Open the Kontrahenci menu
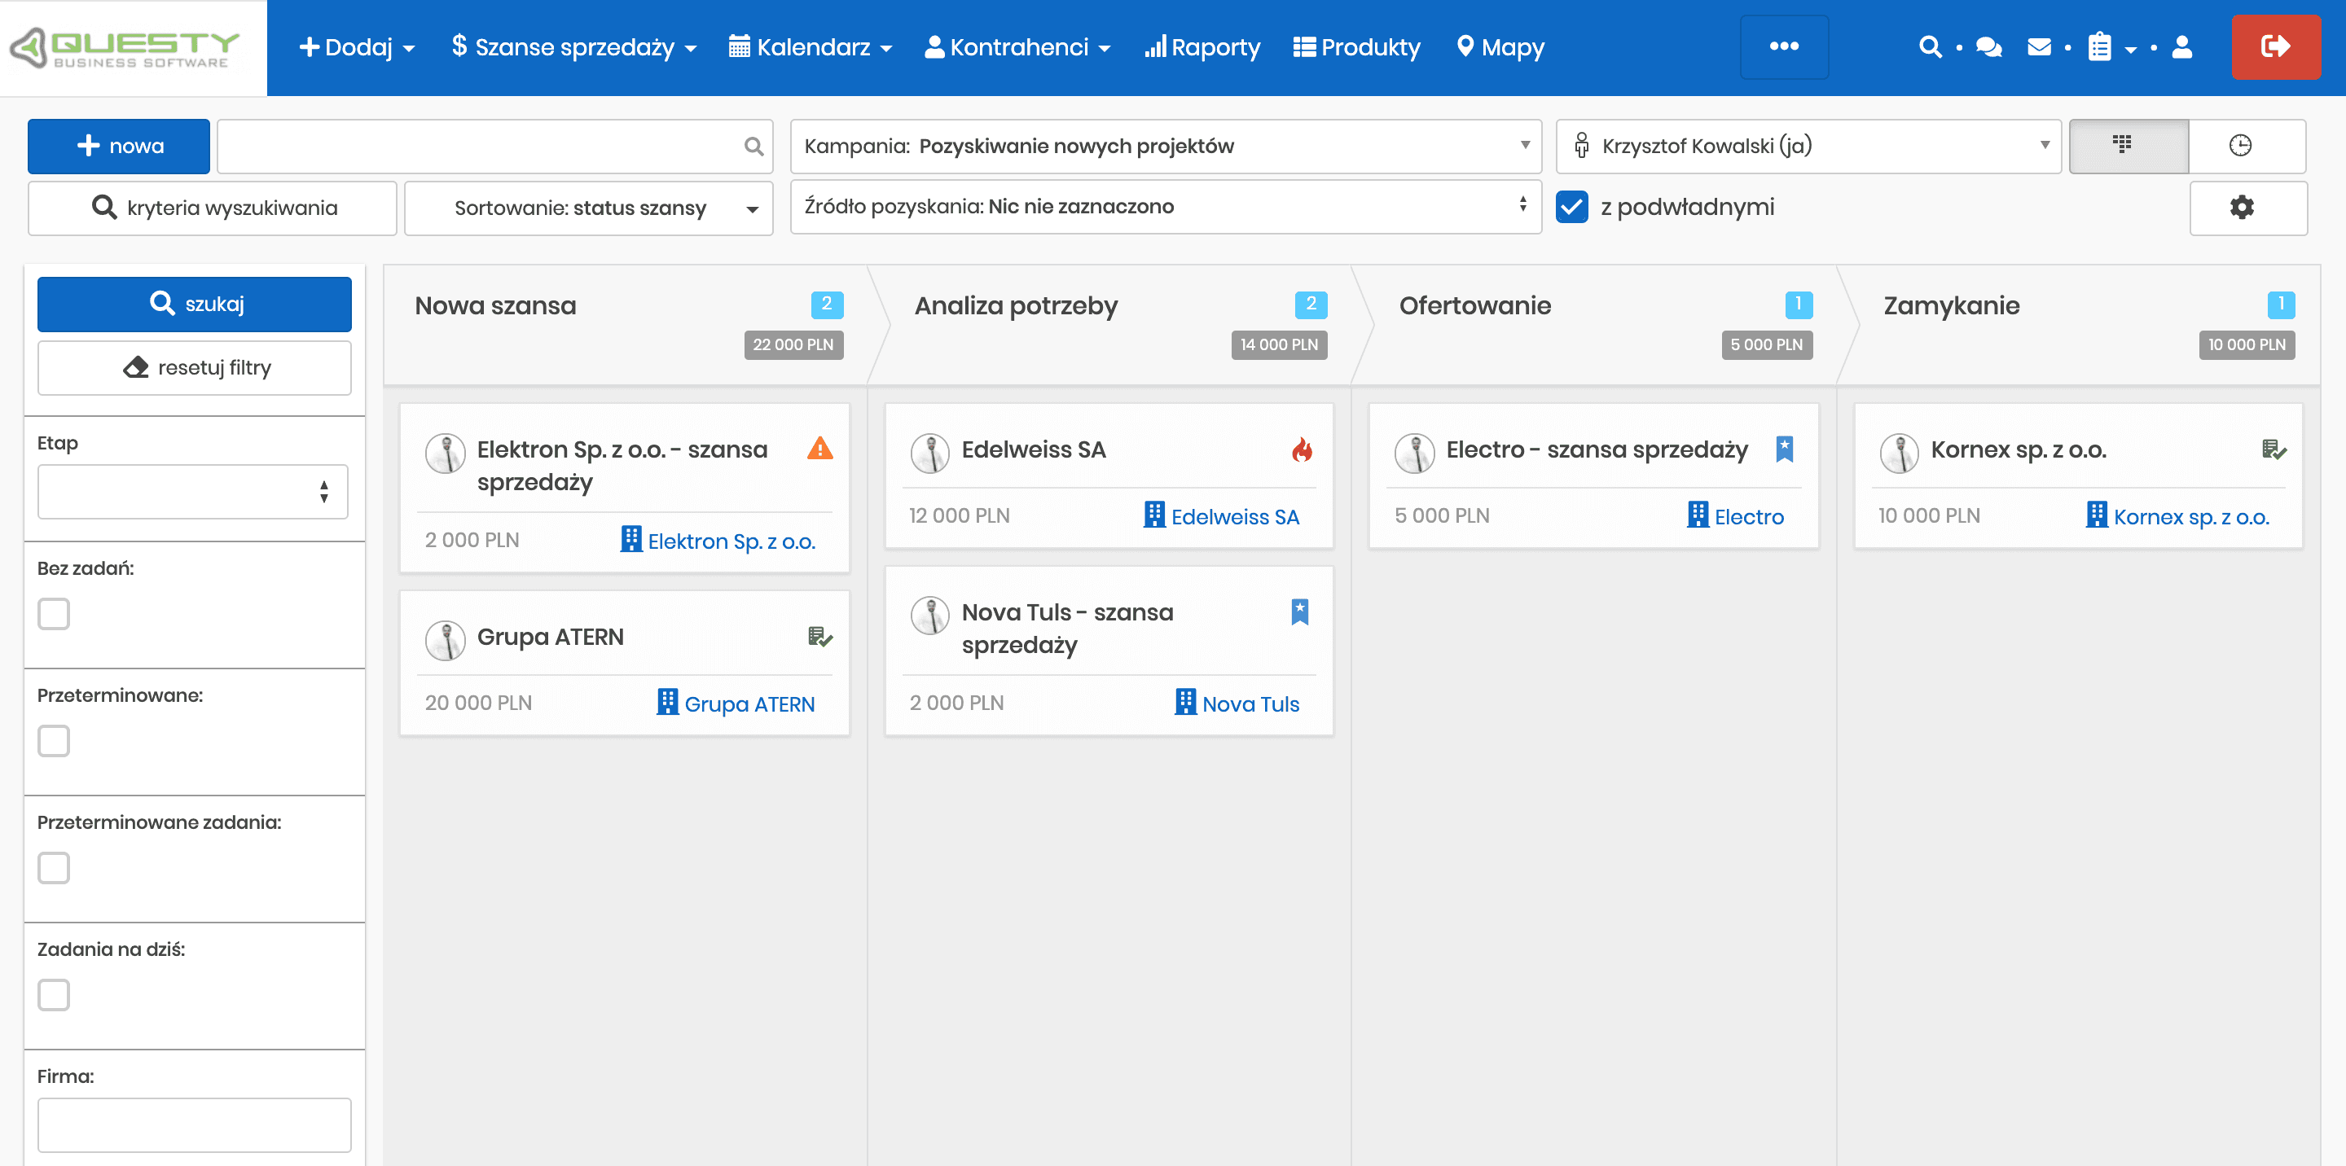2346x1166 pixels. point(1017,47)
